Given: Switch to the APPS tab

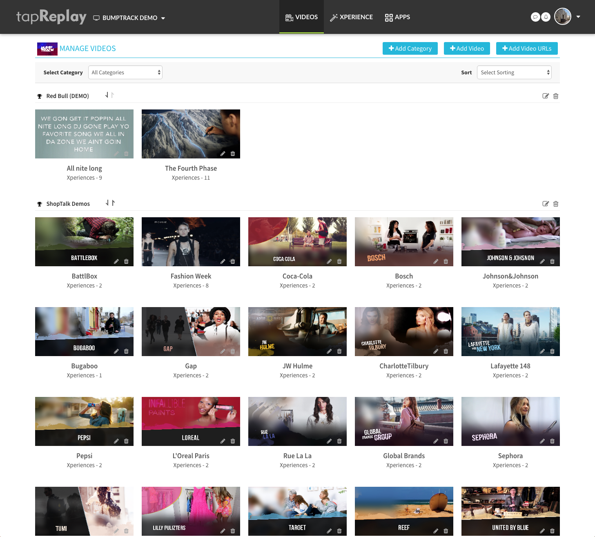Looking at the screenshot, I should click(397, 17).
